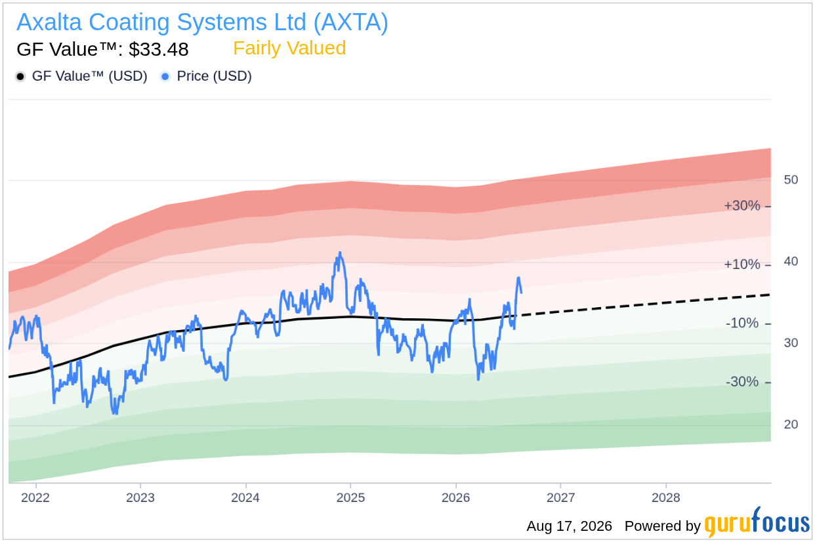
Task: Click the blue Price legend dot
Action: tap(165, 77)
